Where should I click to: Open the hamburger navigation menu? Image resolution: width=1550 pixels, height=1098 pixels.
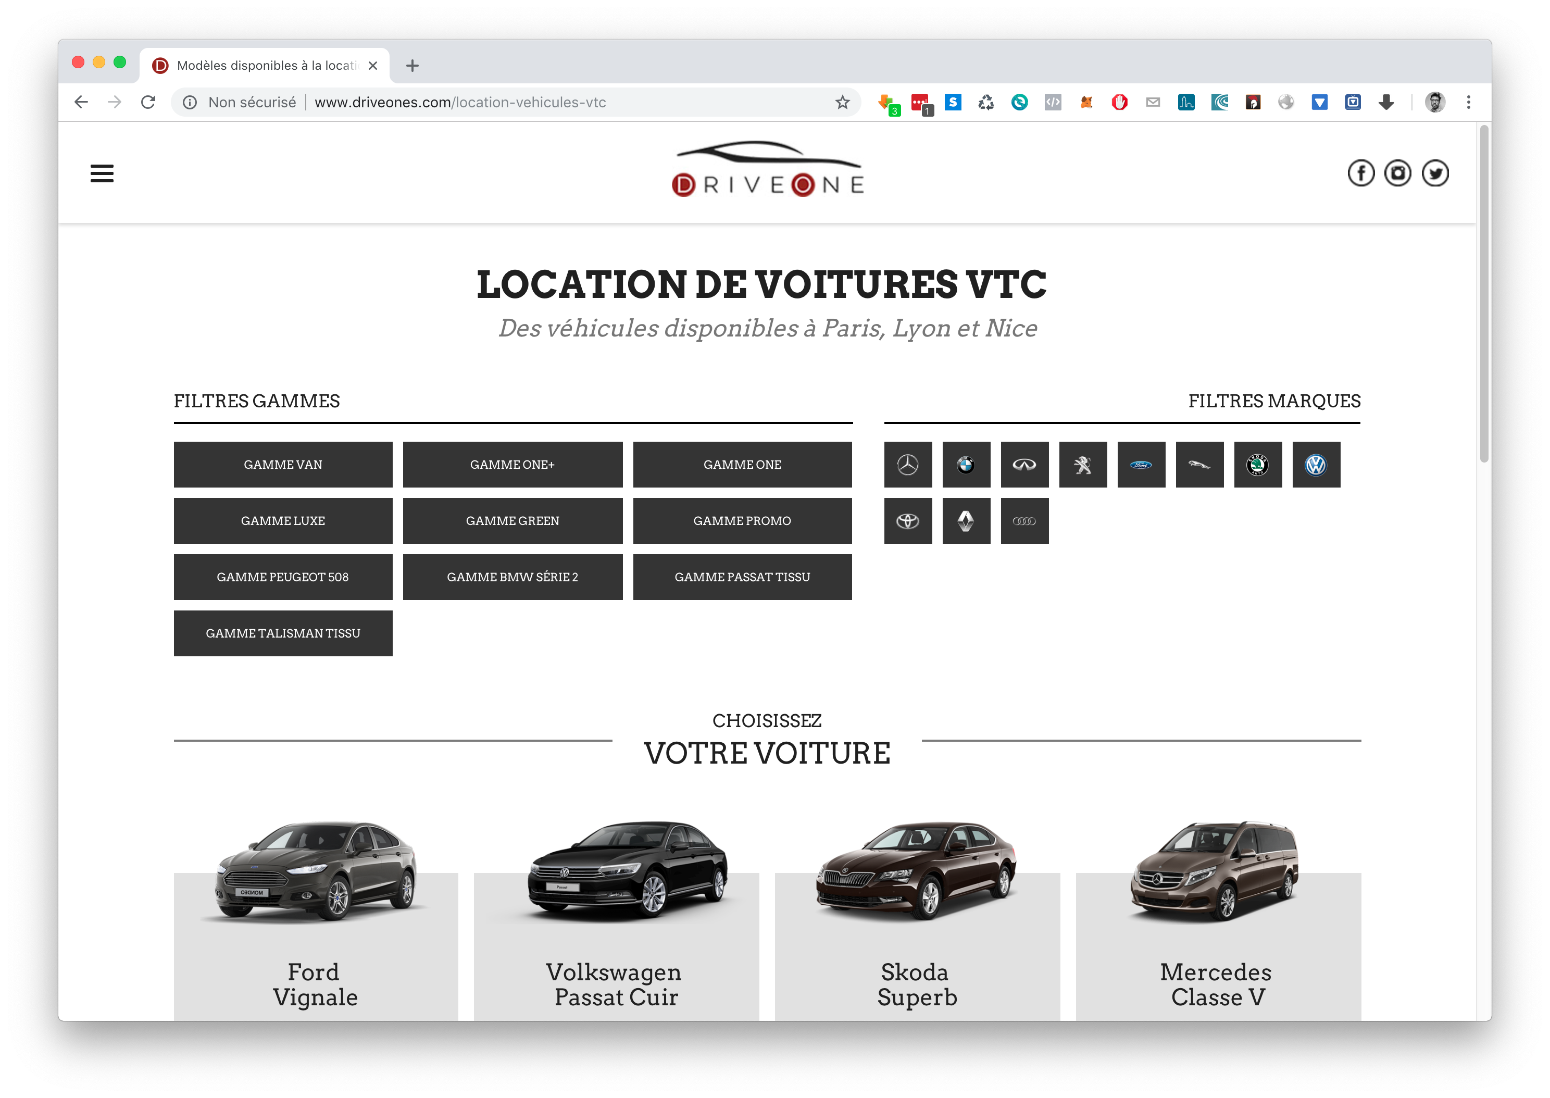click(102, 174)
